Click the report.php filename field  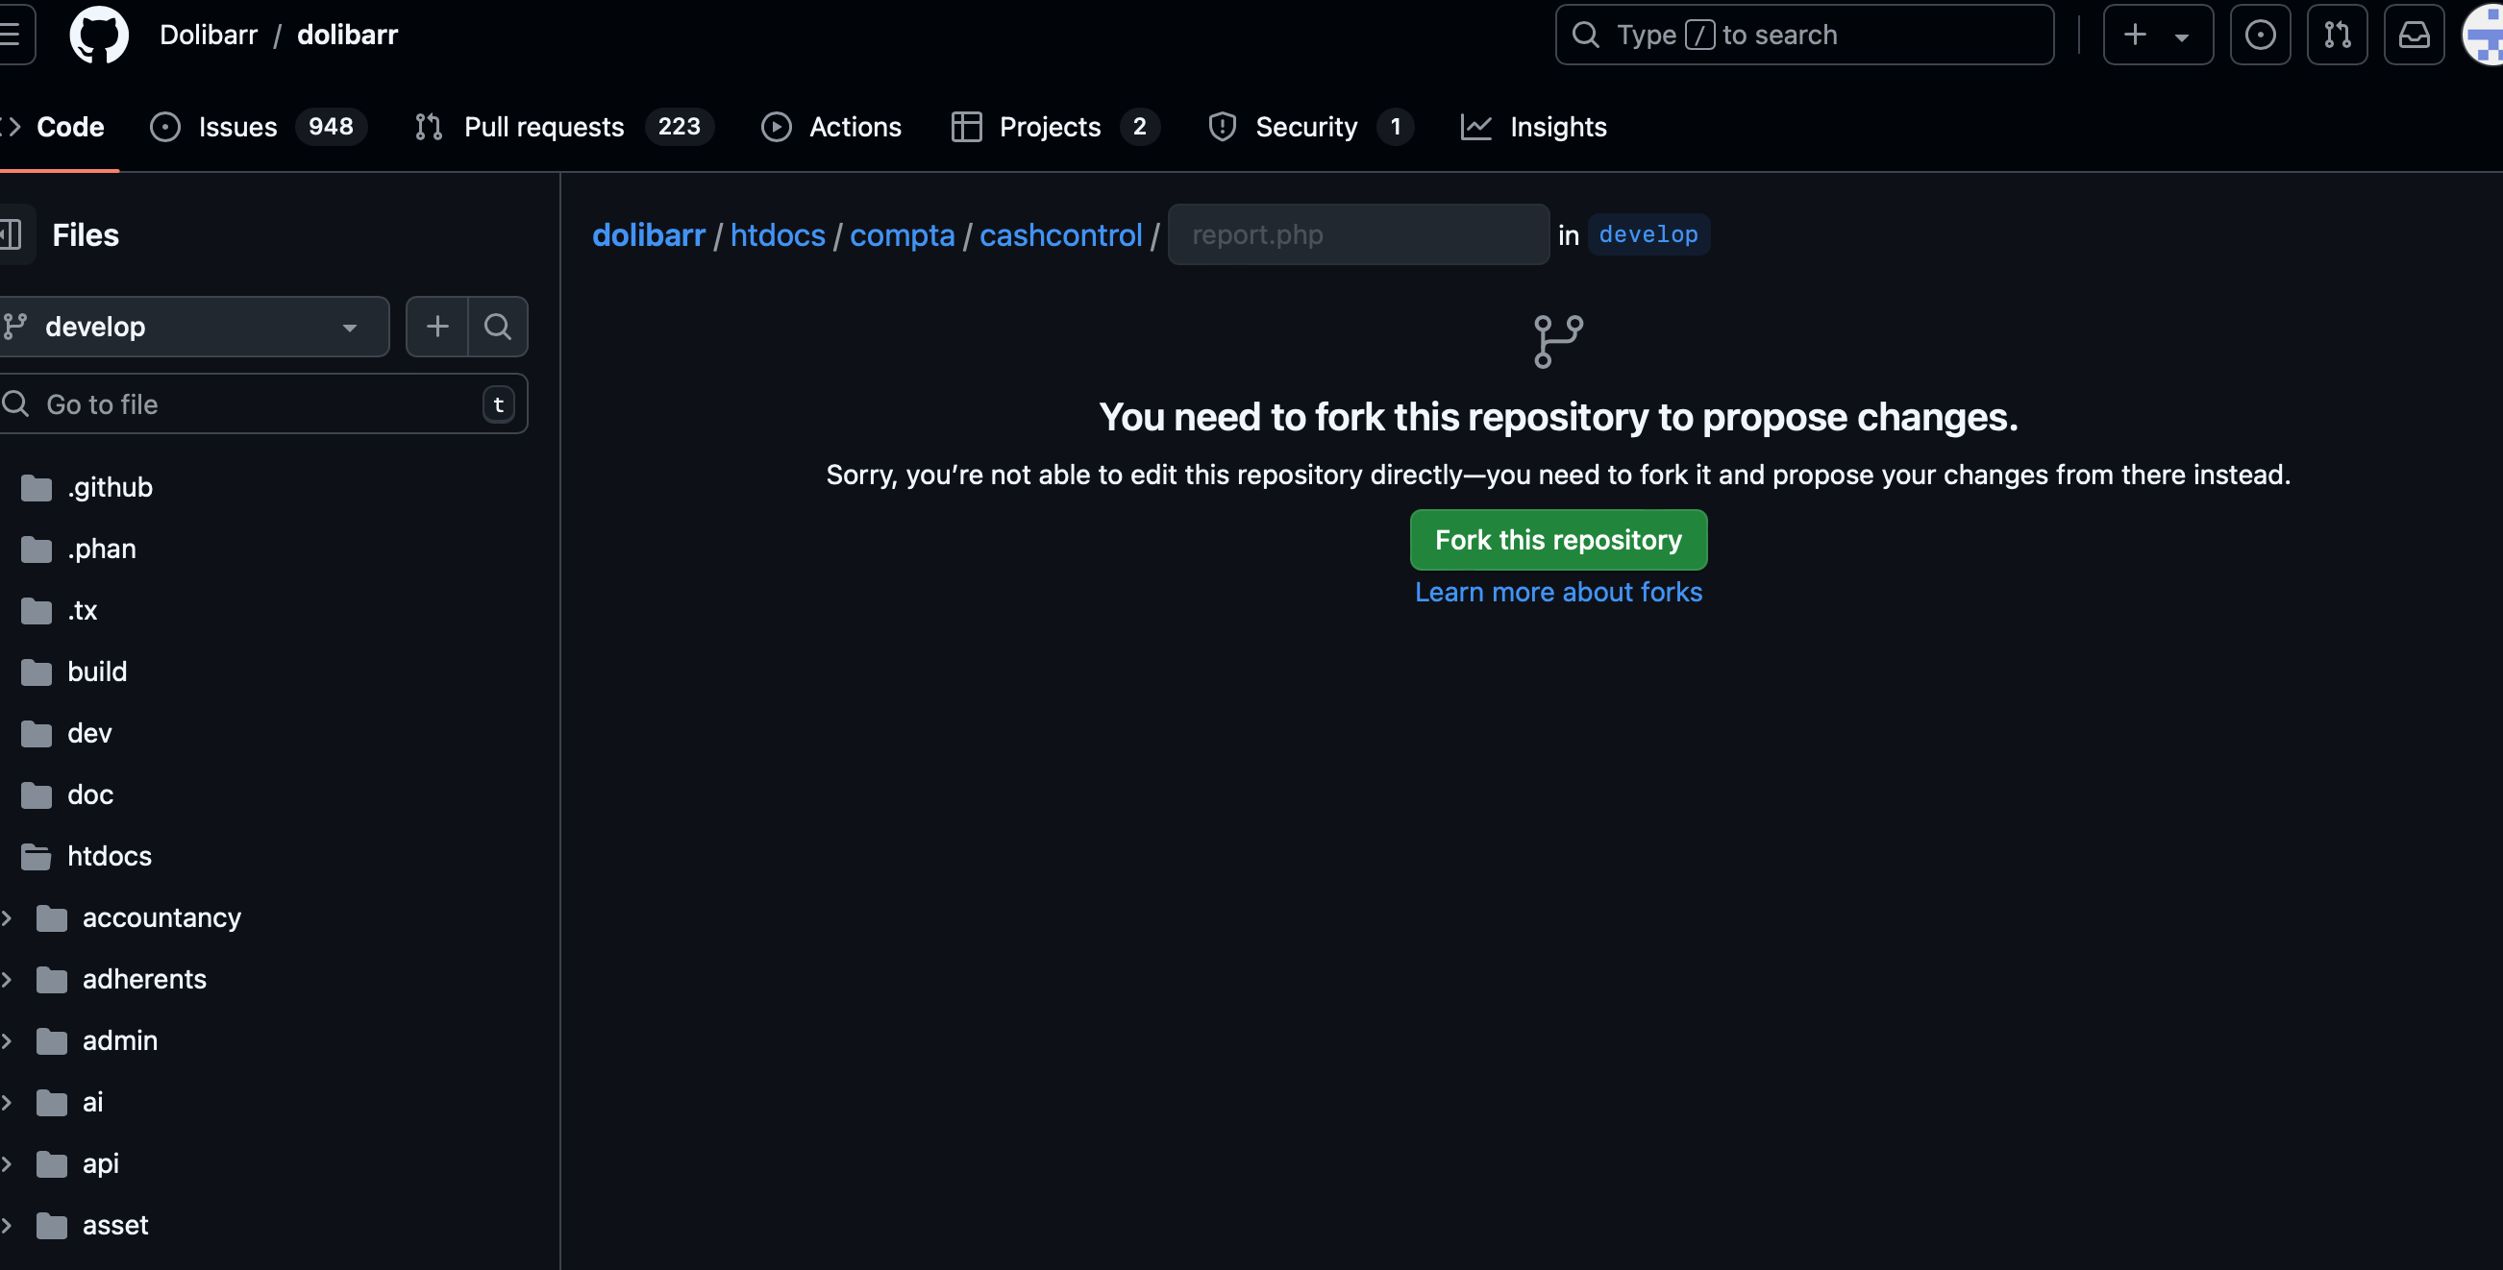click(1358, 235)
